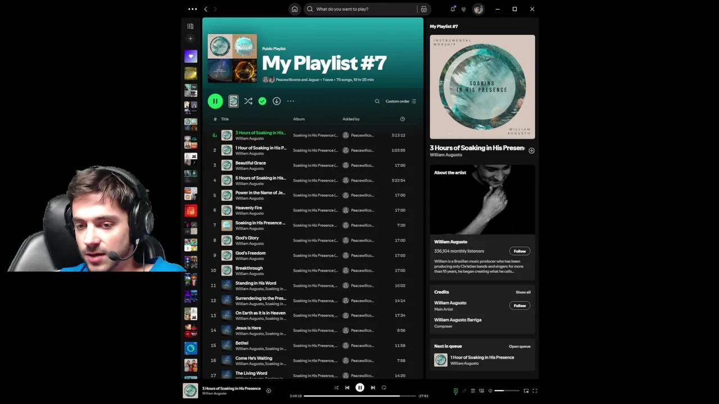The width and height of the screenshot is (719, 404).
Task: Open Liked Songs in the sidebar
Action: pos(190,56)
